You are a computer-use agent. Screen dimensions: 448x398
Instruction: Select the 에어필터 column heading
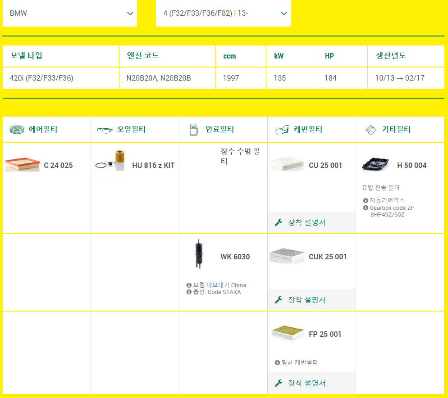tap(43, 129)
